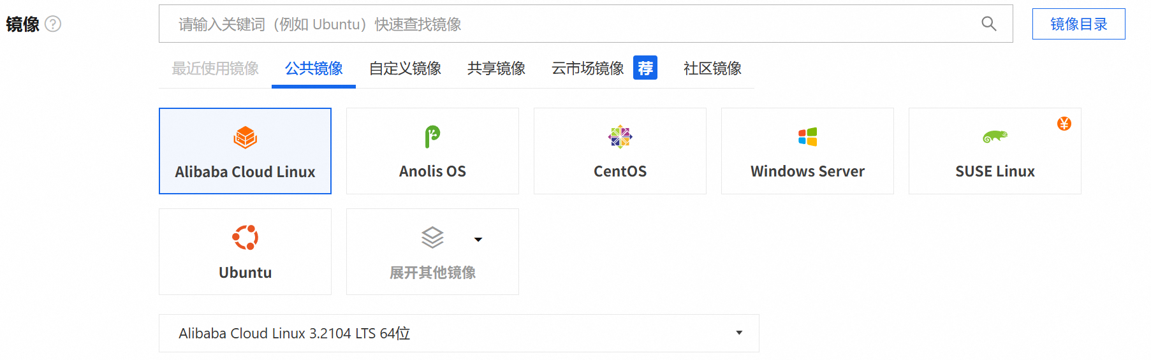
Task: Click the Alibaba Cloud Linux logo icon
Action: 245,137
